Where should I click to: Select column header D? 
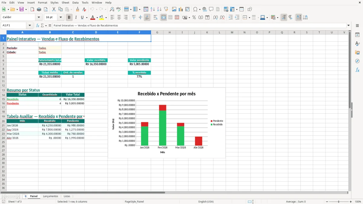(x=96, y=32)
